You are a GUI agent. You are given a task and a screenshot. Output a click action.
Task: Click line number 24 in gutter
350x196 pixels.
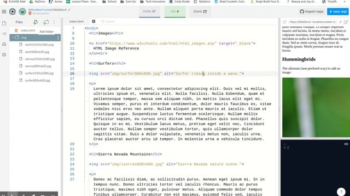(x=72, y=164)
